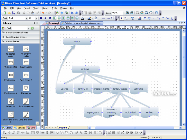Expand Basic Flowchart Shapes category
The image size is (187, 140).
pos(20,32)
